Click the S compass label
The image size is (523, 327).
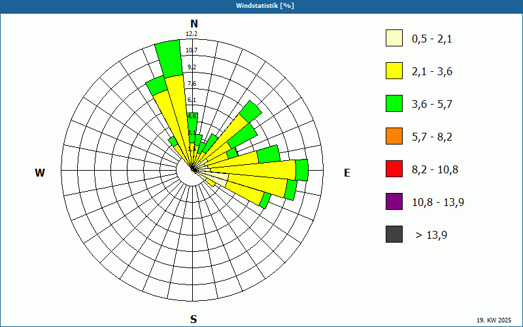click(194, 319)
